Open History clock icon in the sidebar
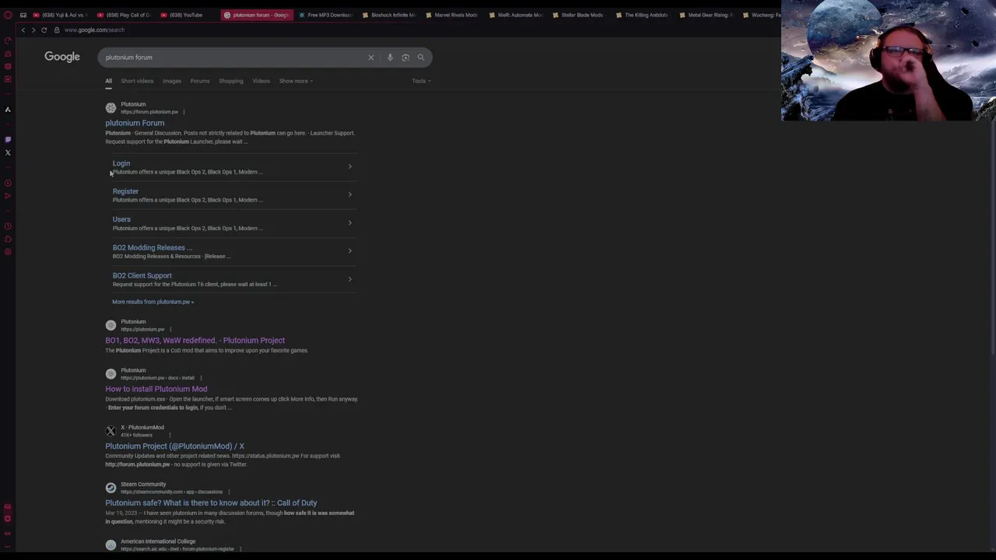This screenshot has height=560, width=996. point(8,226)
